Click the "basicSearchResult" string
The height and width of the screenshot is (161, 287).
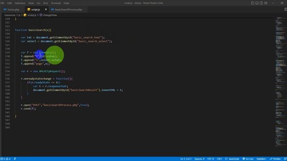tap(84, 90)
